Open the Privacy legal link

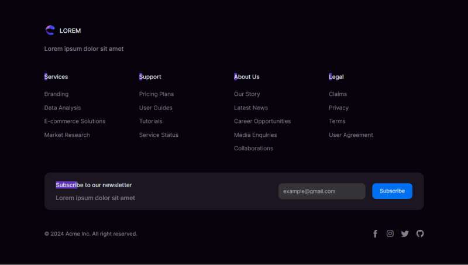pos(339,108)
